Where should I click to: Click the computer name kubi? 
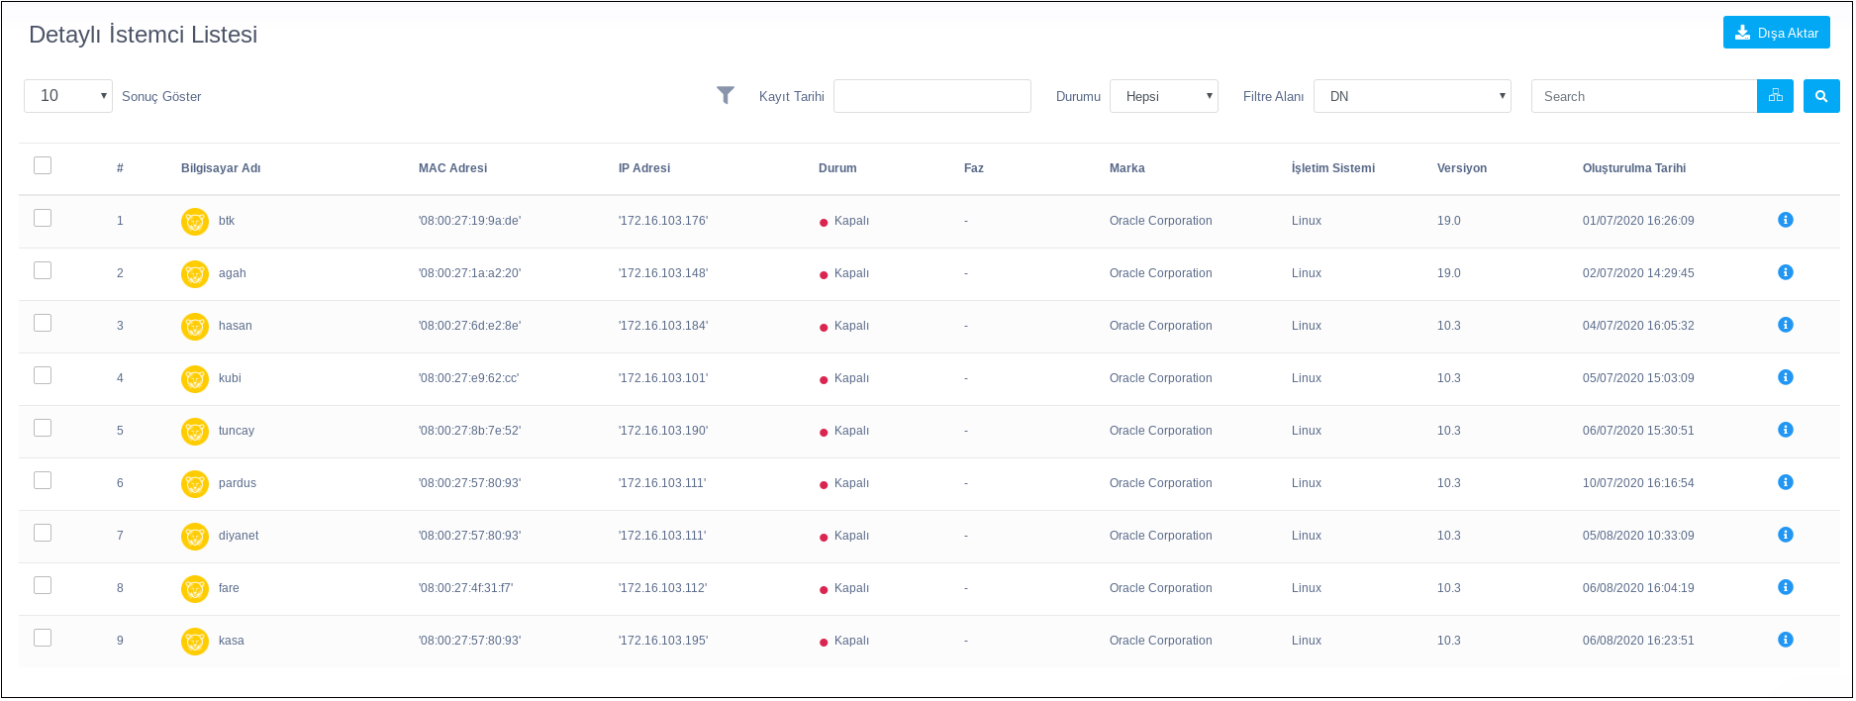tap(230, 378)
